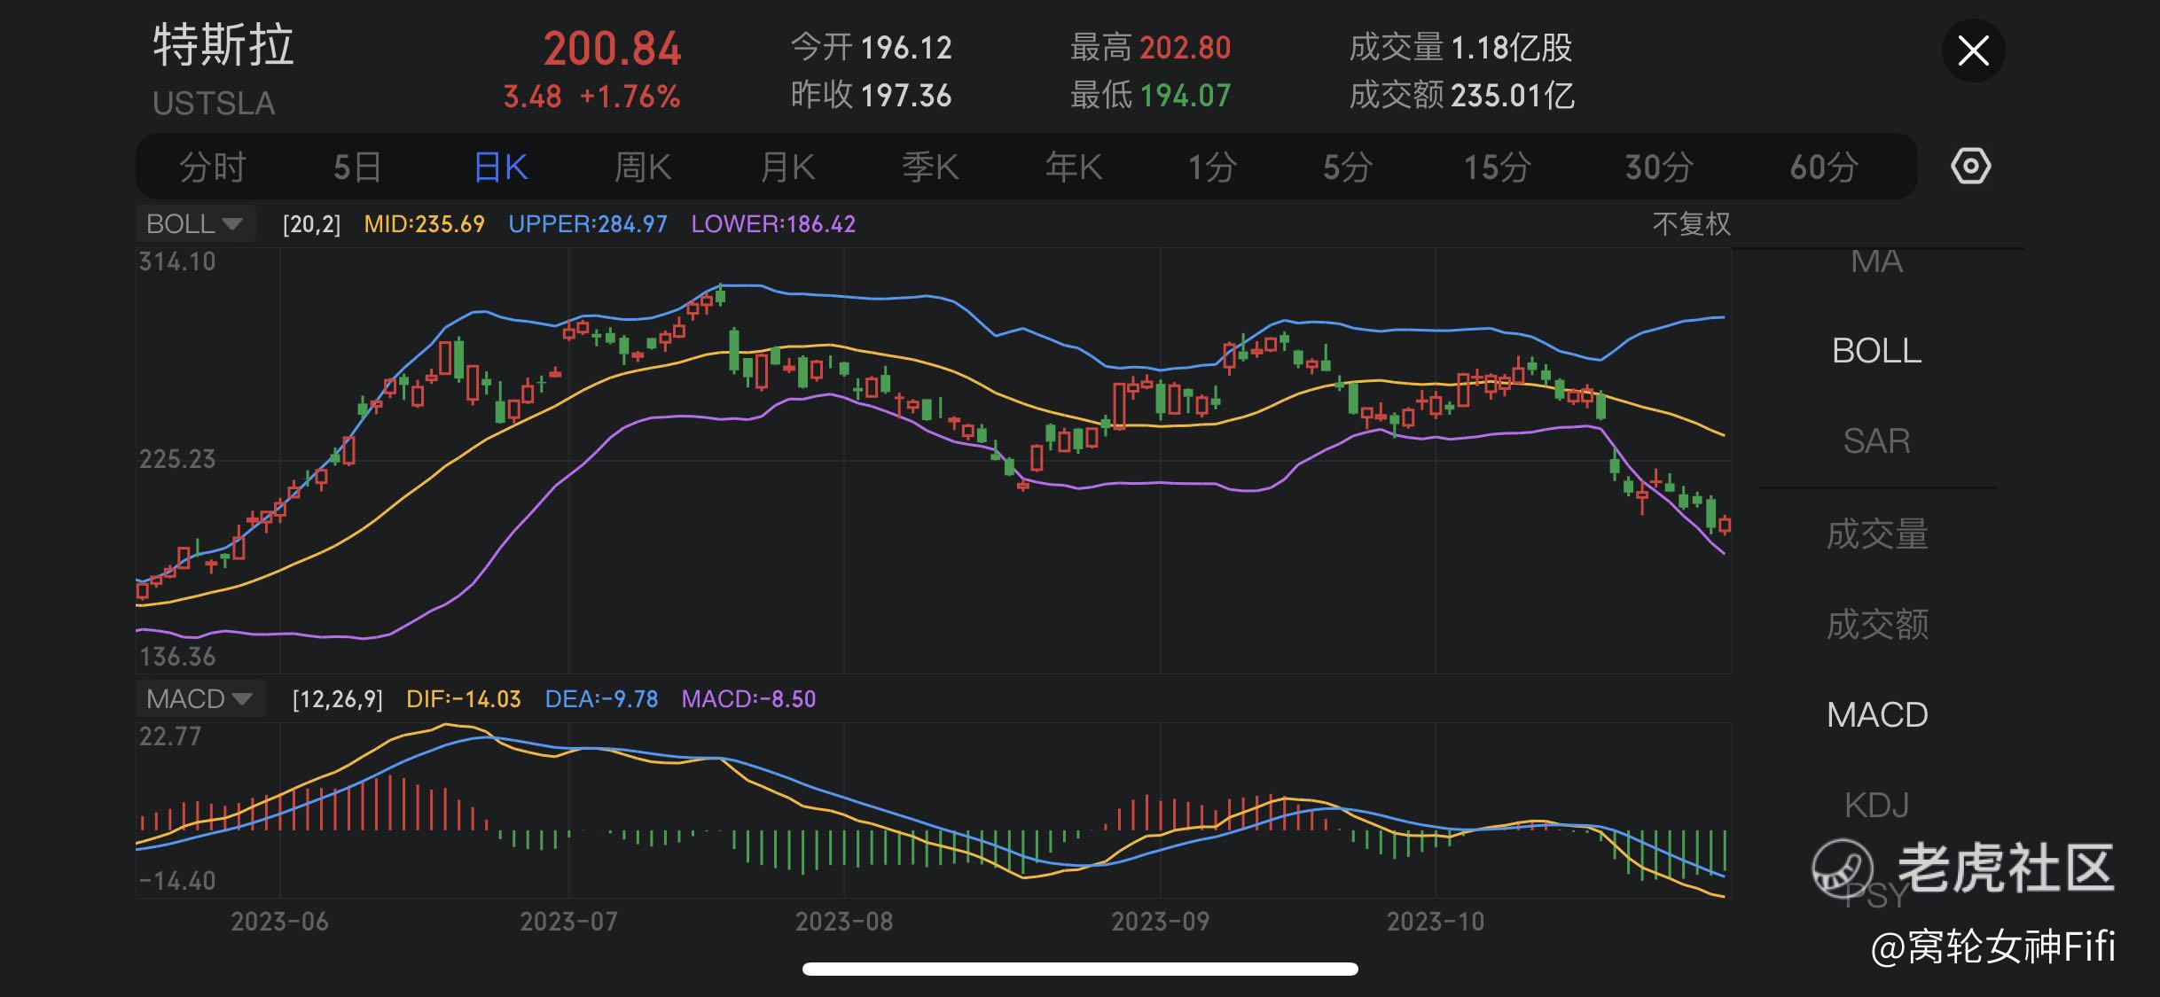Viewport: 2160px width, 997px height.
Task: Tap the home indicator bar
Action: (1080, 969)
